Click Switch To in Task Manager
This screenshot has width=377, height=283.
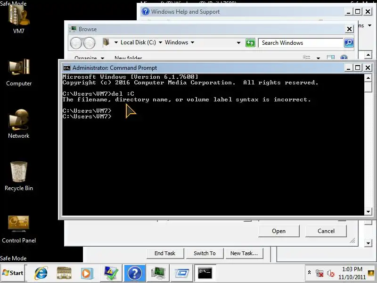(x=205, y=253)
